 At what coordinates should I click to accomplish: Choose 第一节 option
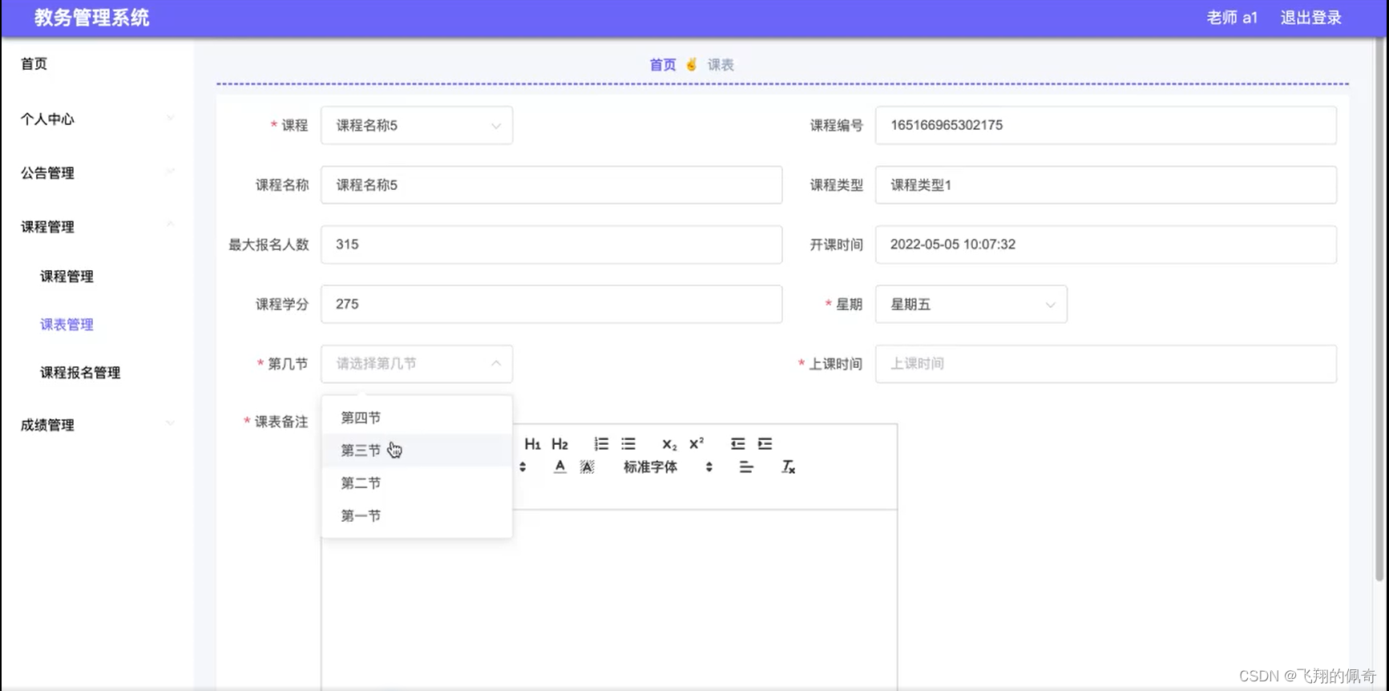click(417, 516)
